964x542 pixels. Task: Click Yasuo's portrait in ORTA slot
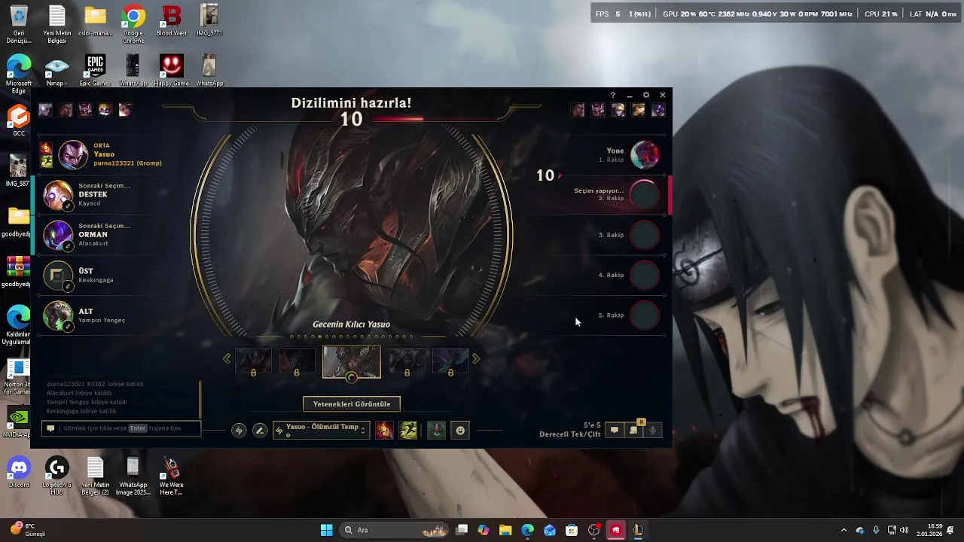(x=73, y=155)
